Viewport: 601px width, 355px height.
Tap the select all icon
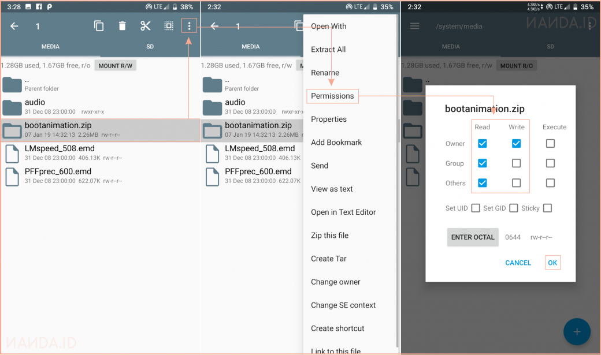[168, 26]
